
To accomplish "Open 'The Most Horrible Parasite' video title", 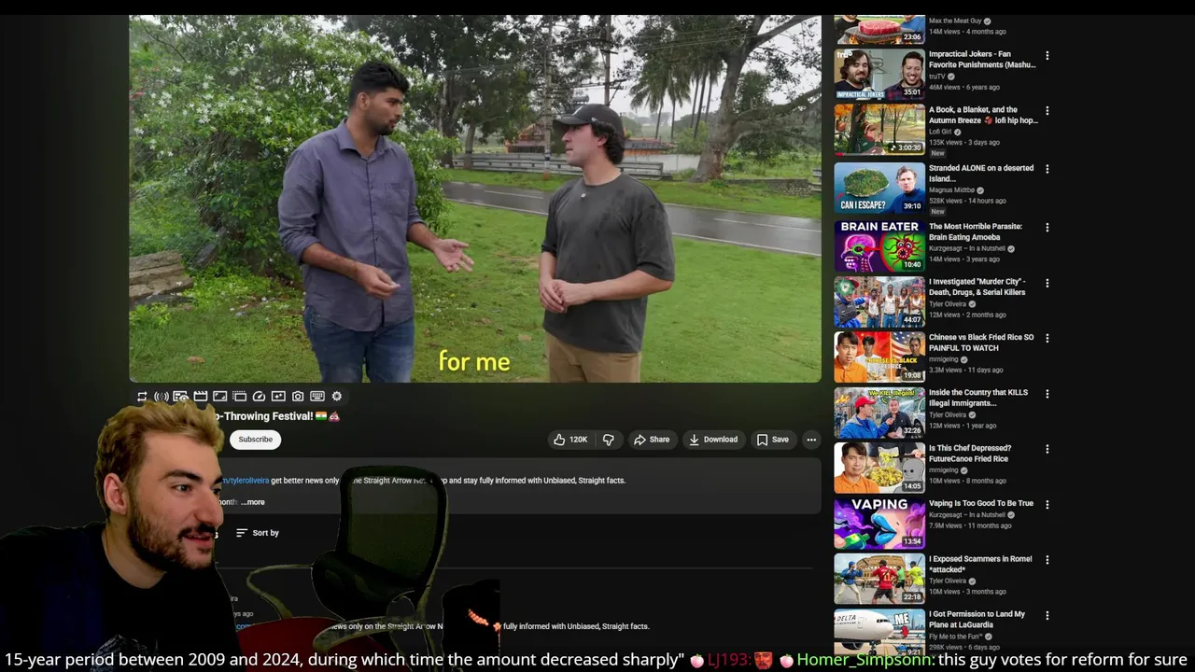I will point(976,231).
